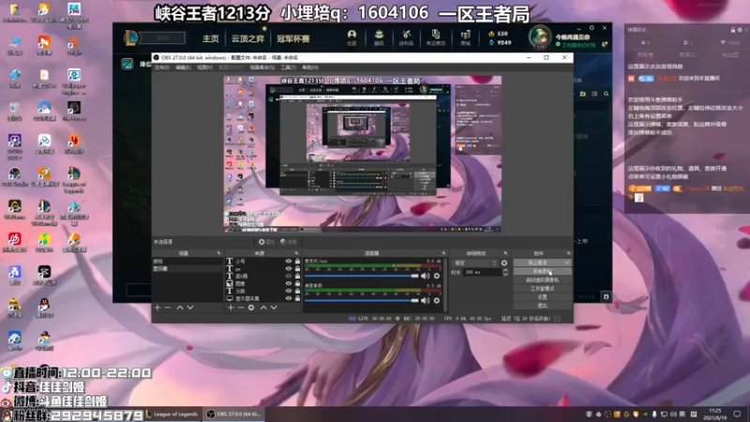Move the source up in sources panel
The width and height of the screenshot is (750, 422).
point(263,308)
